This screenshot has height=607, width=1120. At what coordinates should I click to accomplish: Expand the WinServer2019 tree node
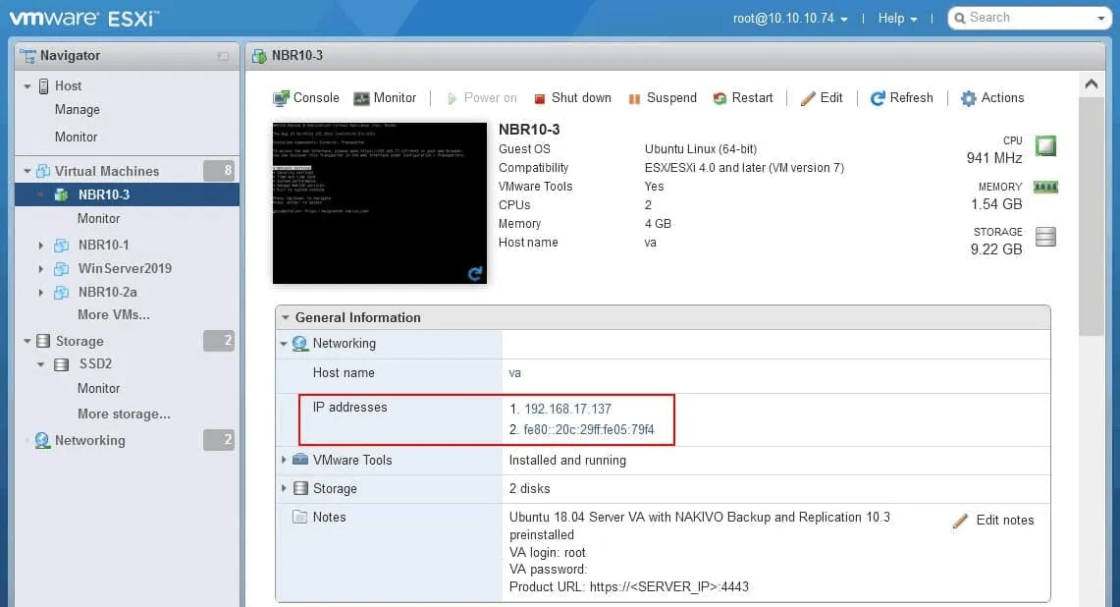tap(40, 268)
